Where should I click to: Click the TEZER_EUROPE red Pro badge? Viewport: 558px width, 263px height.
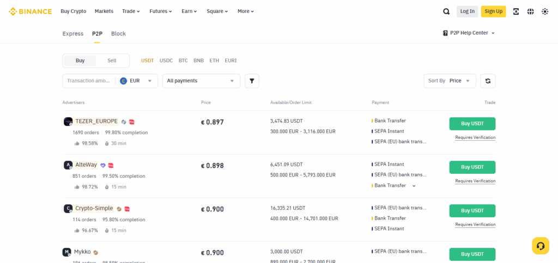click(x=132, y=122)
